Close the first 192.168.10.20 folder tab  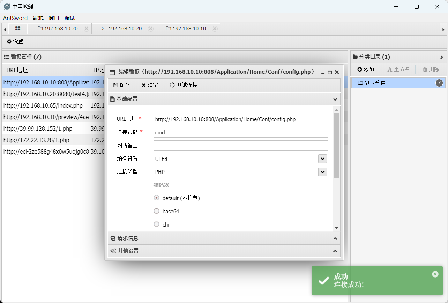[x=86, y=29]
